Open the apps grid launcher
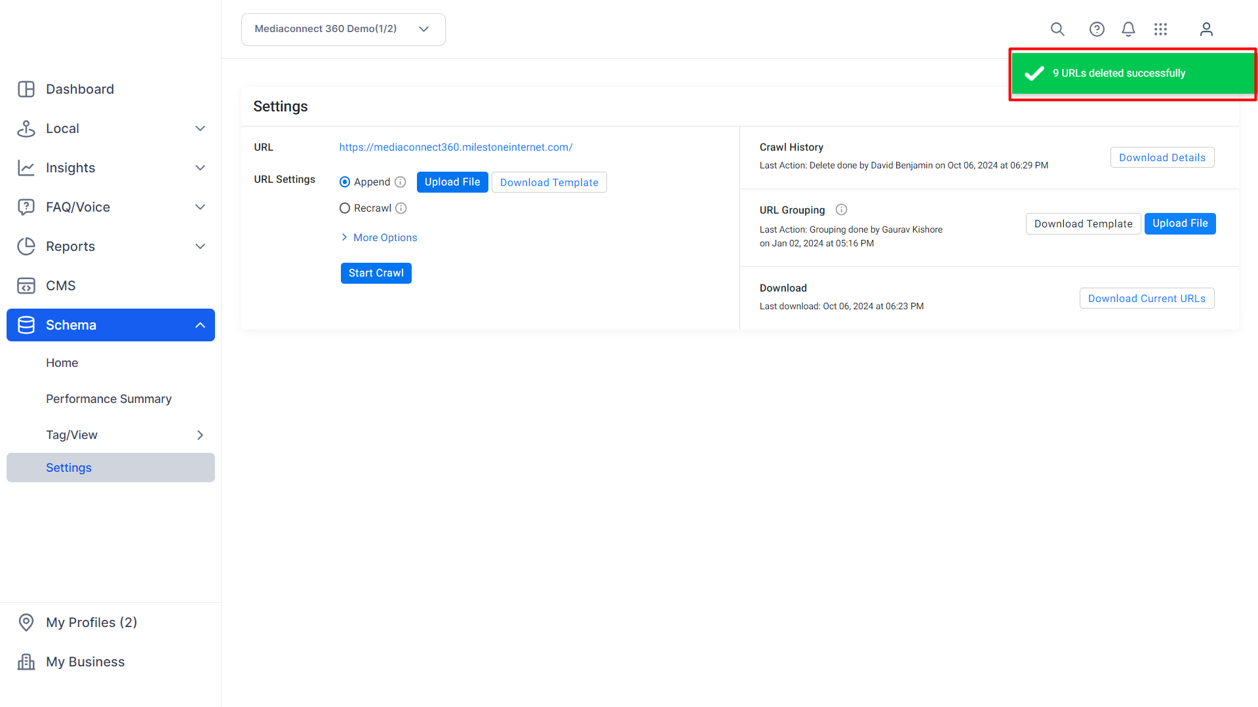This screenshot has width=1258, height=707. click(1161, 29)
